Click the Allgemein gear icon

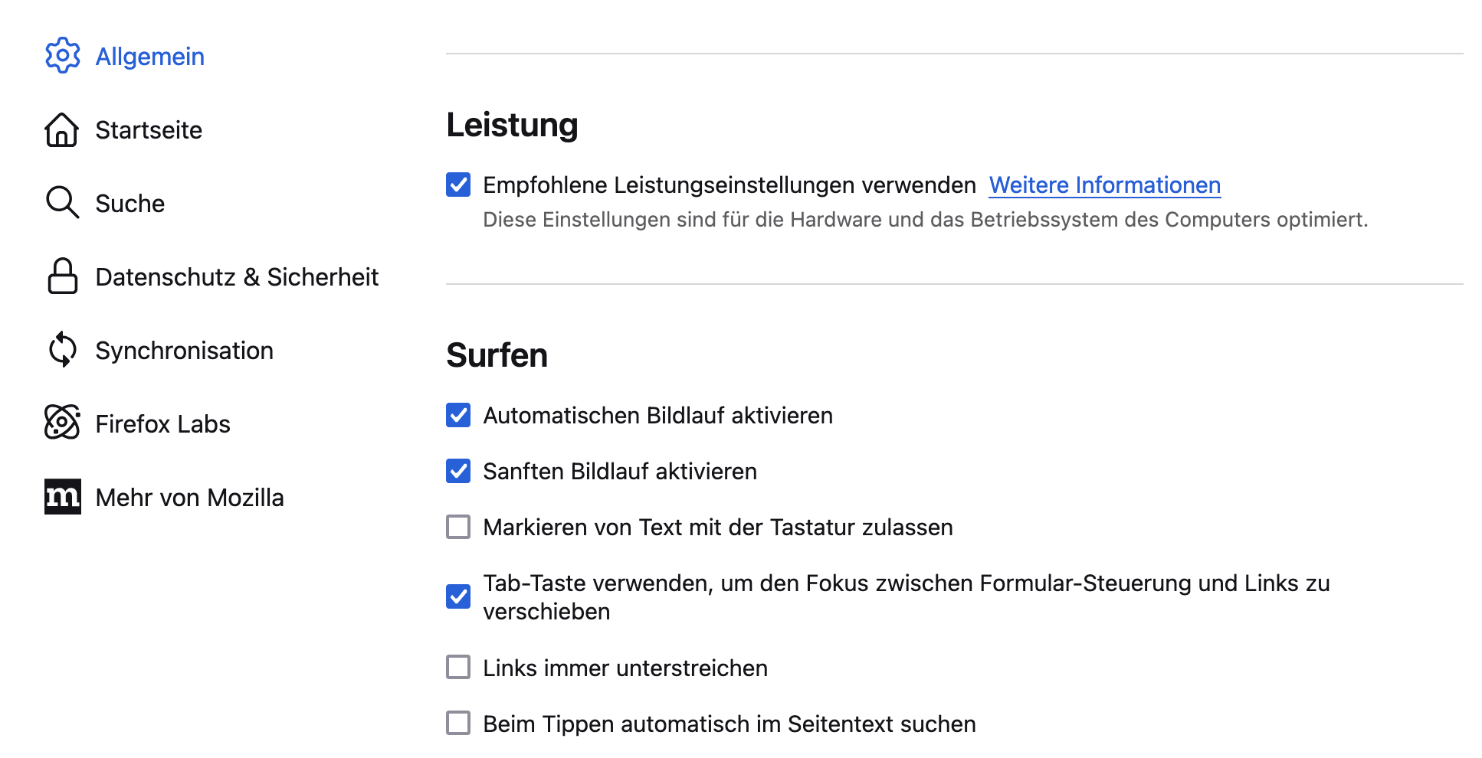click(x=62, y=56)
